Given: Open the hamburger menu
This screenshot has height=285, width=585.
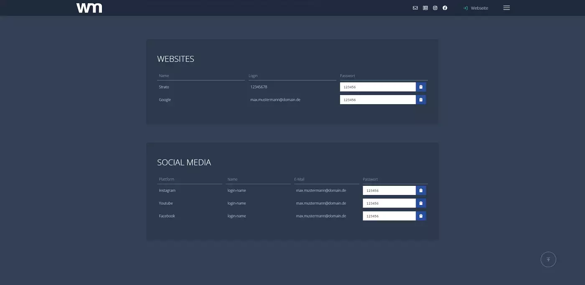Looking at the screenshot, I should tap(506, 8).
